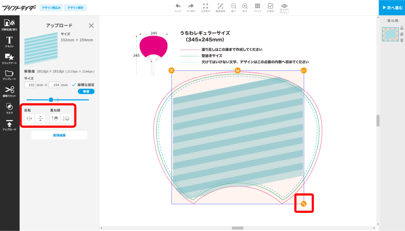Click the 194 mm height field
Image resolution: width=405 pixels, height=231 pixels.
pos(54,85)
